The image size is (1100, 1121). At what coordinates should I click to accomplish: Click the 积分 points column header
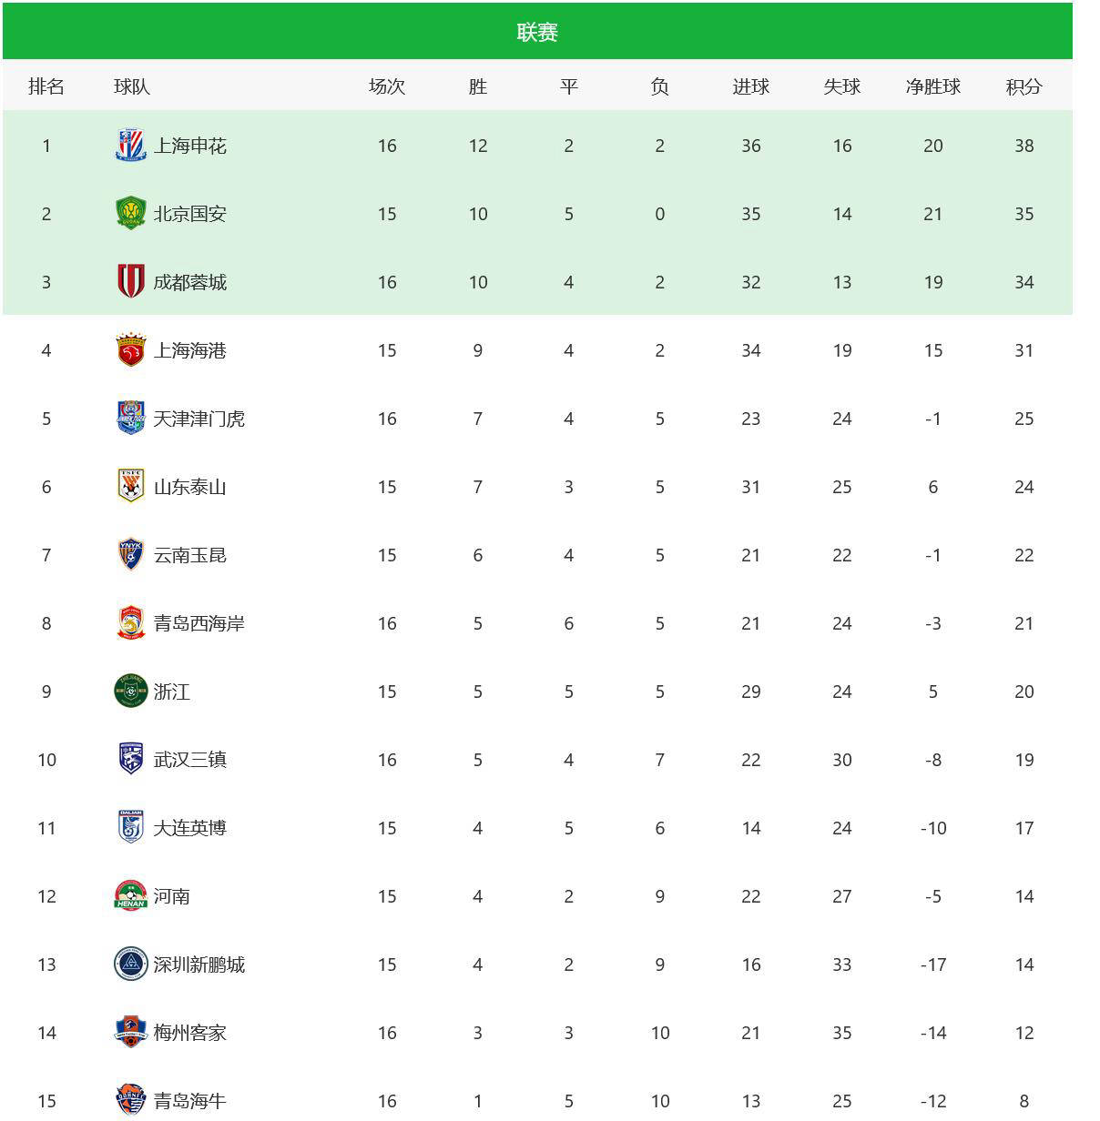point(1024,86)
